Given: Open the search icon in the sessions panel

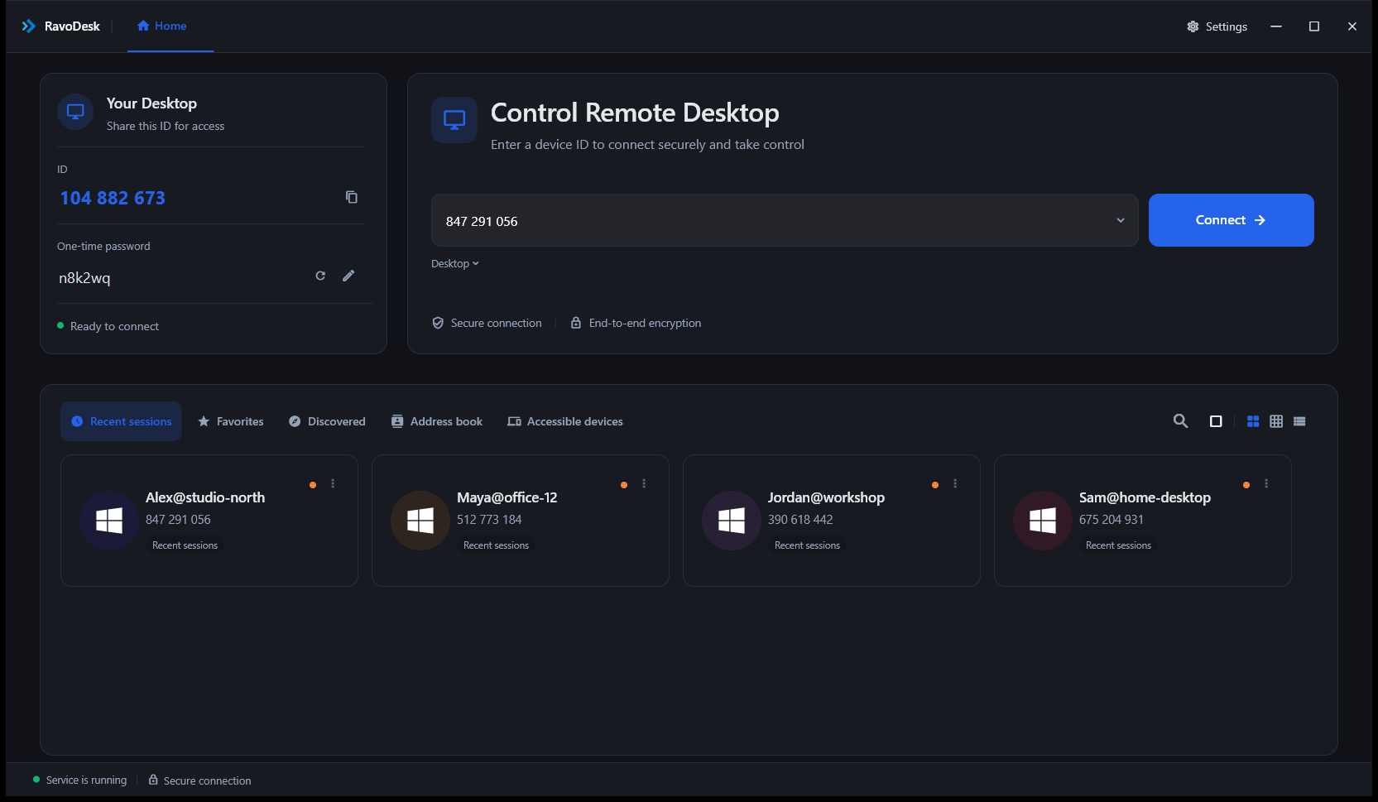Looking at the screenshot, I should click(1181, 421).
